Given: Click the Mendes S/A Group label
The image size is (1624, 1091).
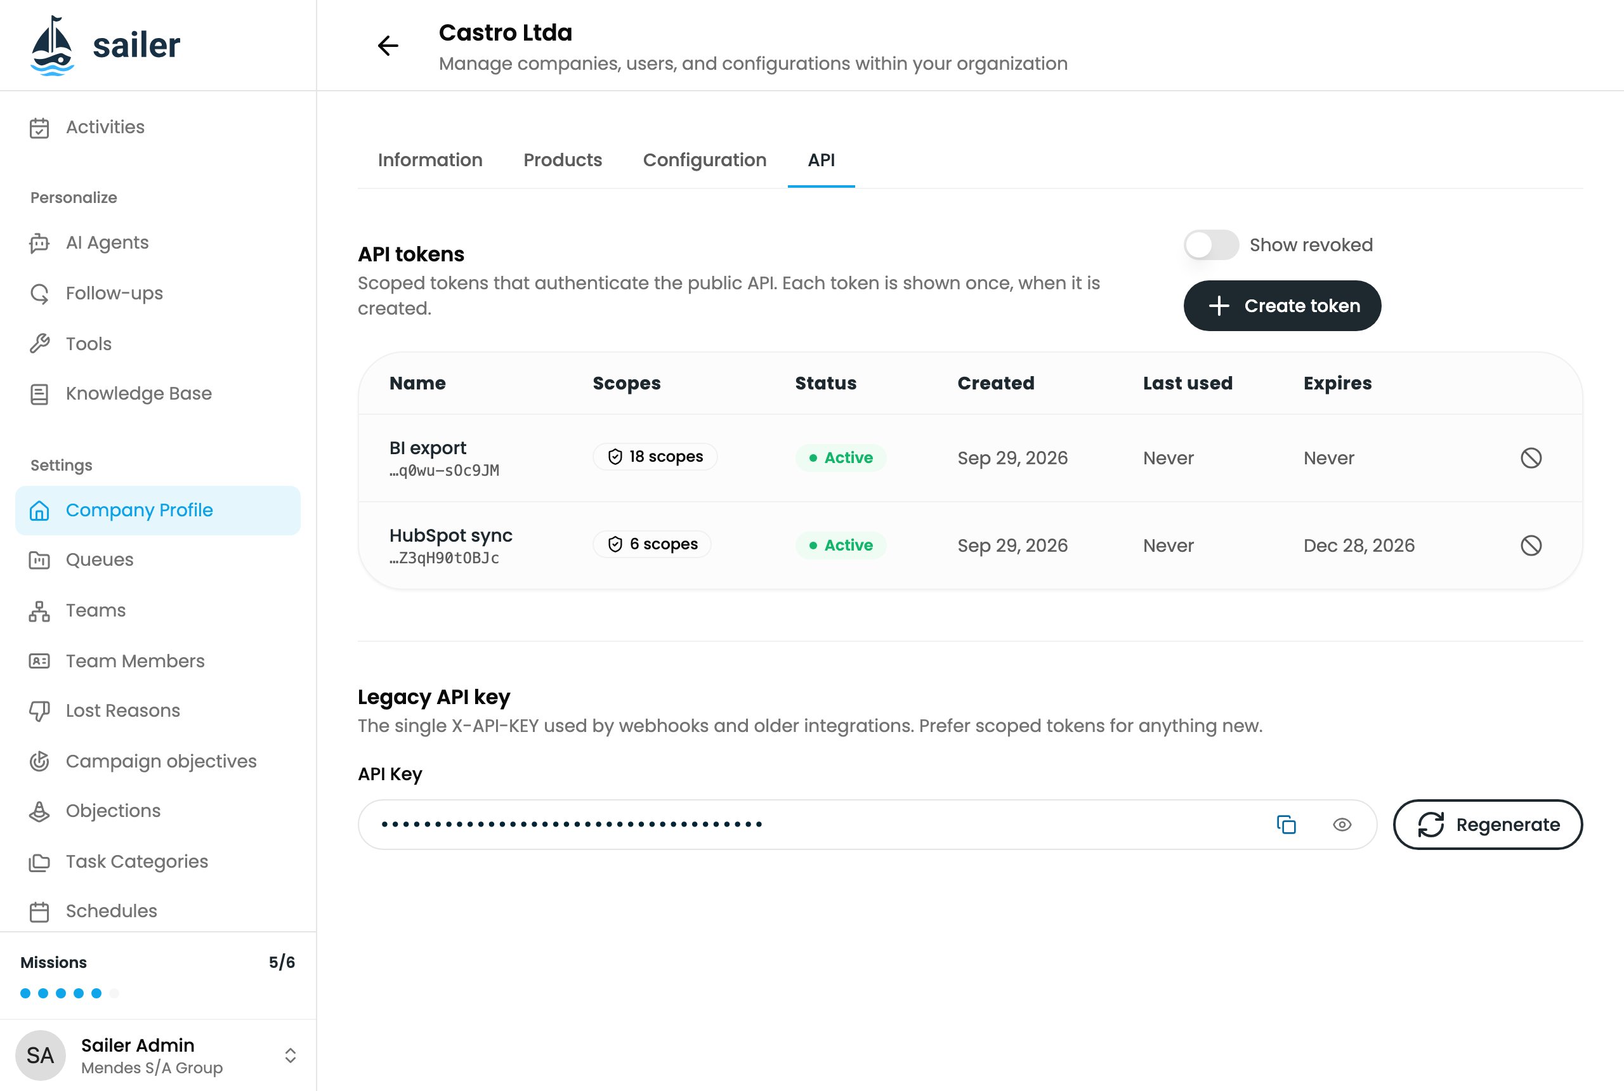Looking at the screenshot, I should tap(152, 1068).
